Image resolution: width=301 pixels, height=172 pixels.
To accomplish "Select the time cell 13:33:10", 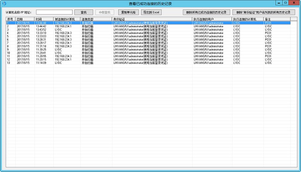I will coord(41,33).
